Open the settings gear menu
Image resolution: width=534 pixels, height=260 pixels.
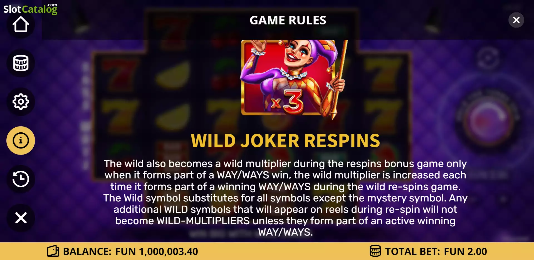click(21, 102)
